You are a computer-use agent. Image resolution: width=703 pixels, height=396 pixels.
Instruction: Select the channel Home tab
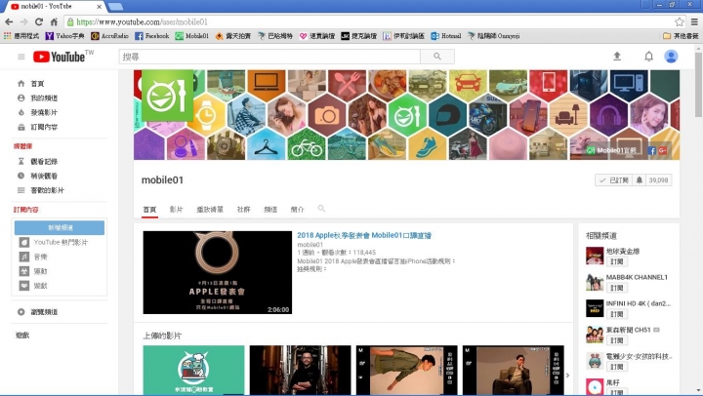(x=149, y=209)
